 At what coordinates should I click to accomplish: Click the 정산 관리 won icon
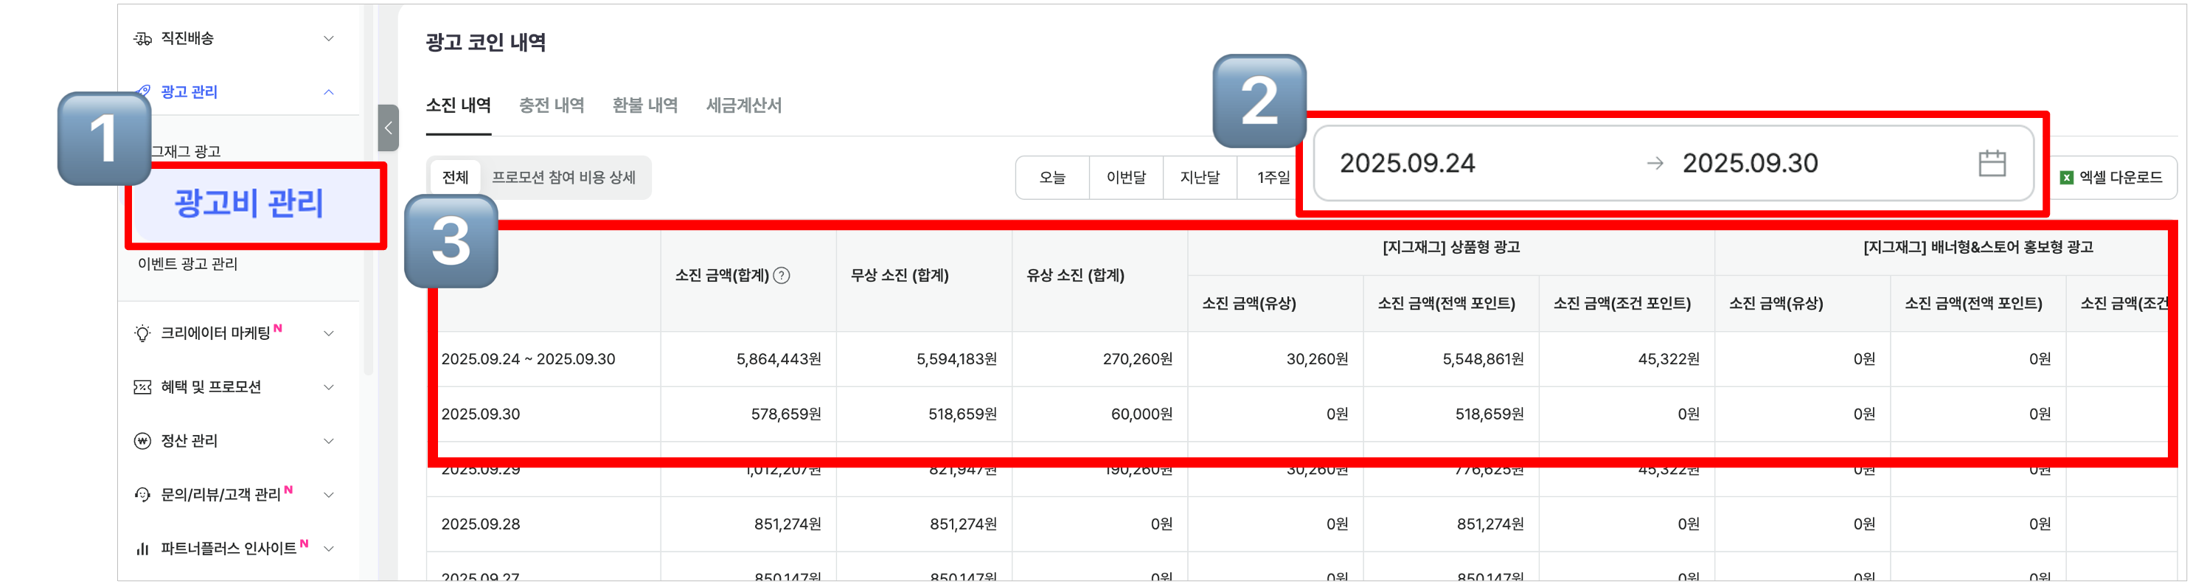[x=142, y=441]
